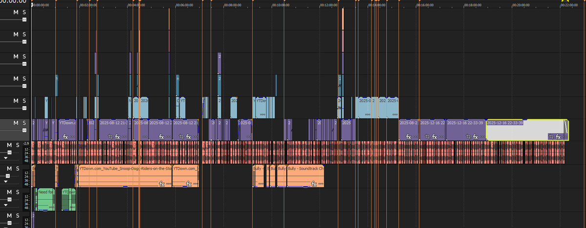Open event FX on the 2025-08-12 21-3 clip

(x=117, y=137)
